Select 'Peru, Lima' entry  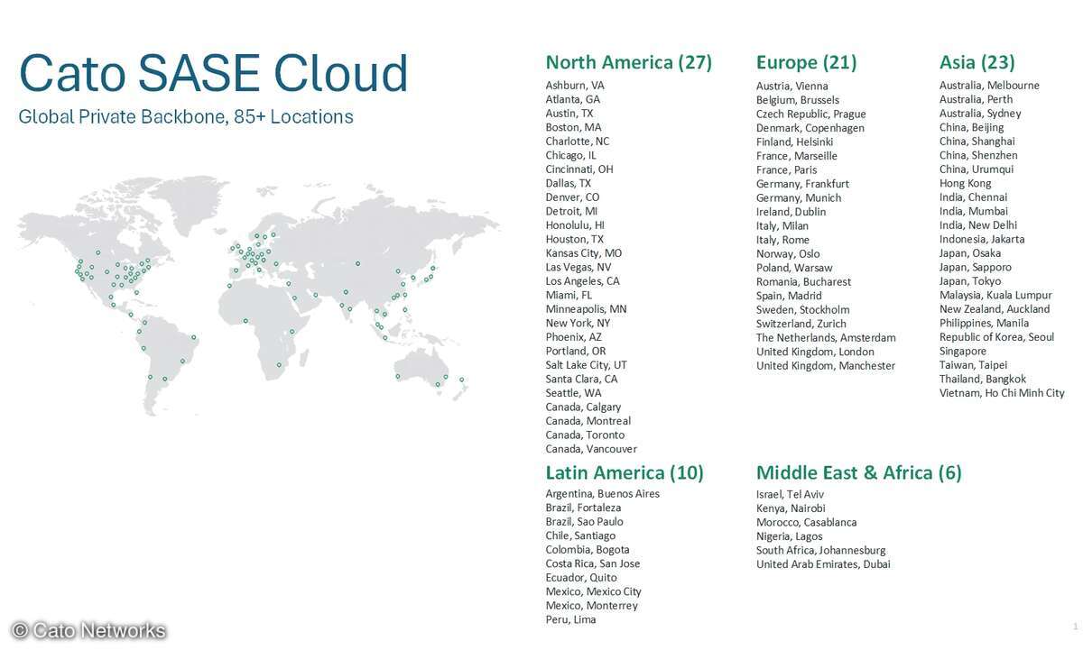click(x=571, y=619)
